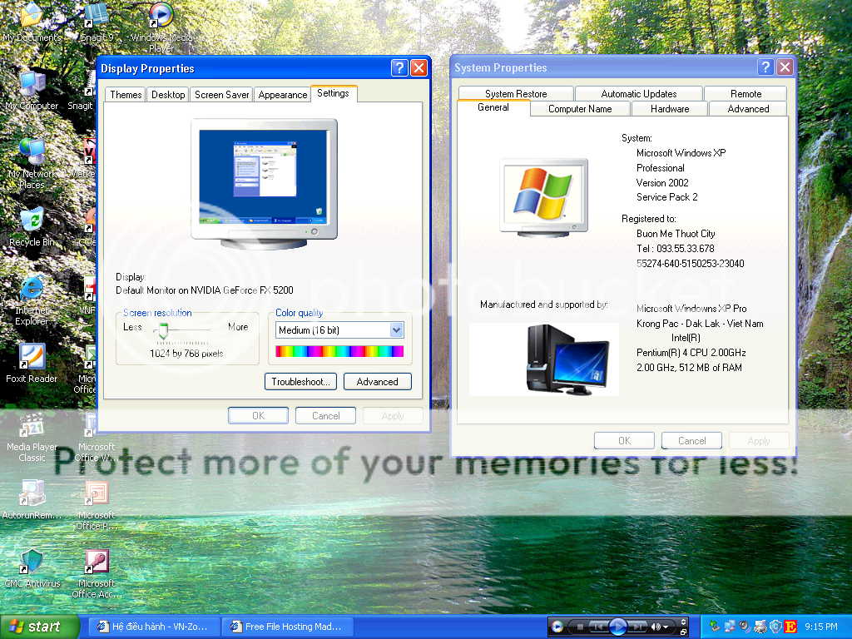Click Troubleshoot button

coord(301,381)
